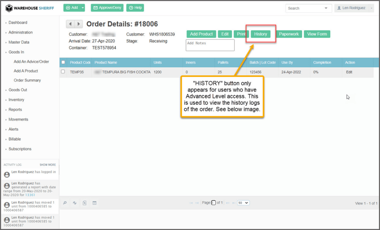Export the grid with the Excel icon
The width and height of the screenshot is (380, 230).
click(x=85, y=203)
